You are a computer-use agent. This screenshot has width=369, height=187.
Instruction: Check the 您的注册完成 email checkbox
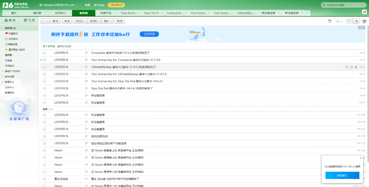[x=44, y=136]
